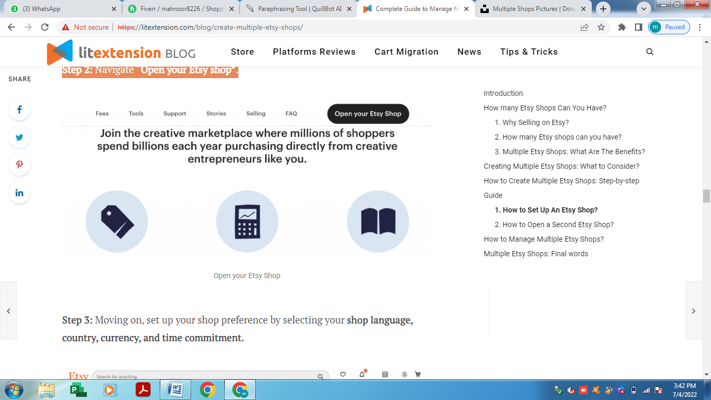Go to How to Manage Multiple Etsy Shops?
This screenshot has height=400, width=711.
tap(544, 239)
